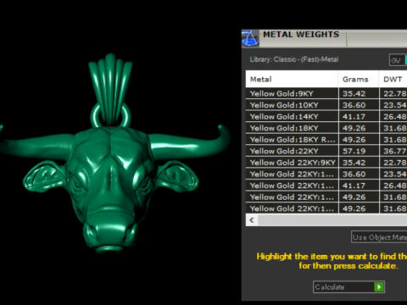Click the 36.60 grams value for Yellow Gold:10KY
407x305 pixels.
(x=354, y=105)
